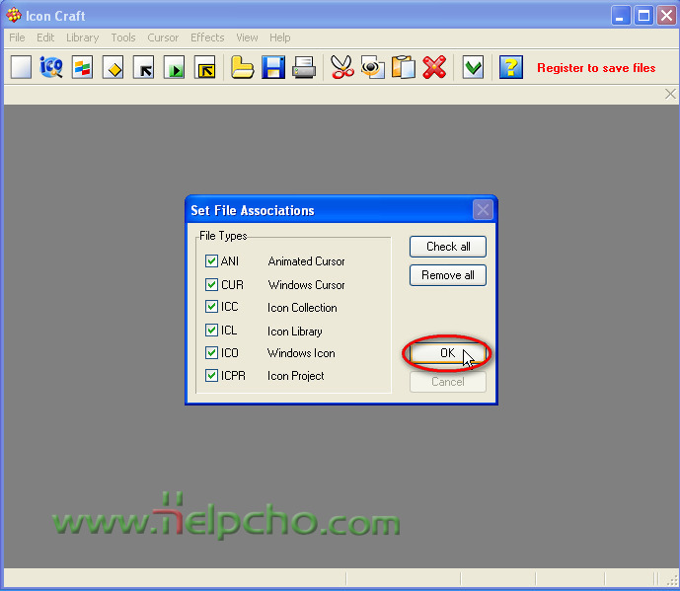This screenshot has width=680, height=591.
Task: Click the Windows flag icon toolbar button
Action: coord(82,68)
